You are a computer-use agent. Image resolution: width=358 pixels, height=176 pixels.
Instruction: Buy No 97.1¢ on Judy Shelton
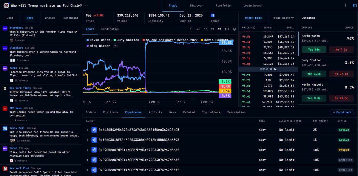[x=341, y=74]
